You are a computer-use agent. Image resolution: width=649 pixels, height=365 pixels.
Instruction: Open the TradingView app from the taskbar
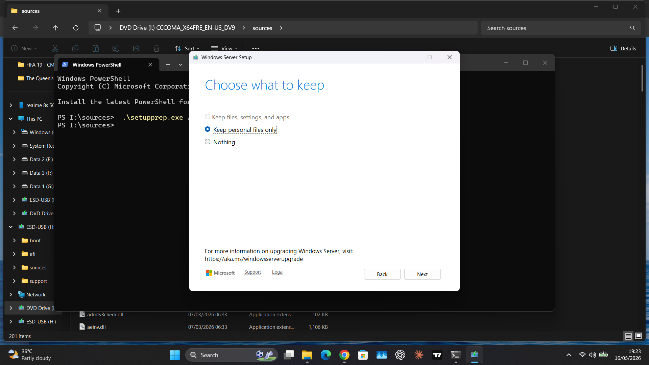437,355
